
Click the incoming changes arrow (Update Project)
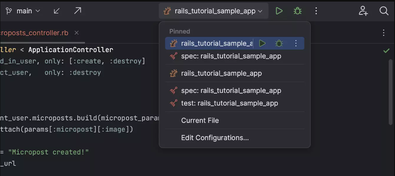57,11
